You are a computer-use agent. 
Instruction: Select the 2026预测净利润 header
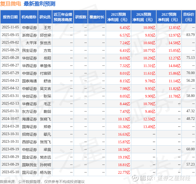[x=144, y=17]
